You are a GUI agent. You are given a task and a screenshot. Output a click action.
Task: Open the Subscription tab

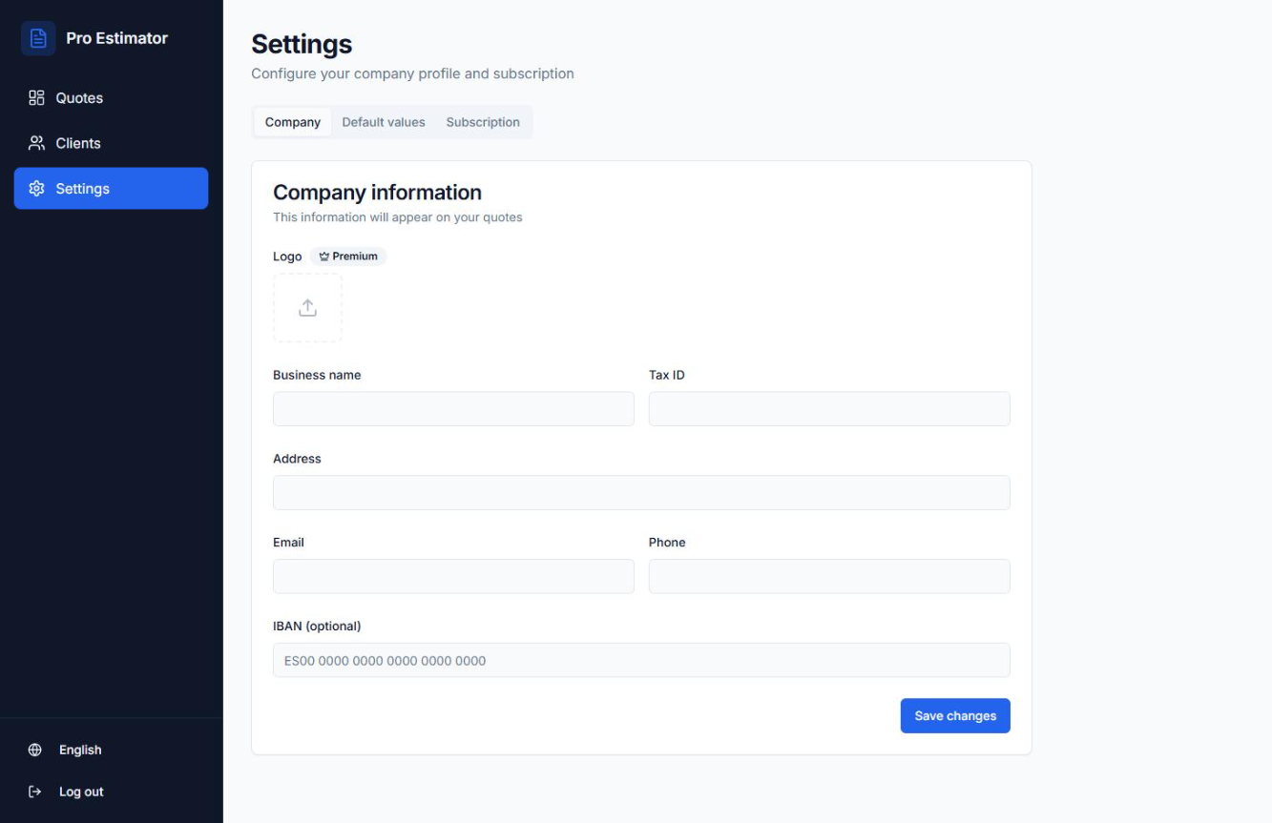[483, 122]
